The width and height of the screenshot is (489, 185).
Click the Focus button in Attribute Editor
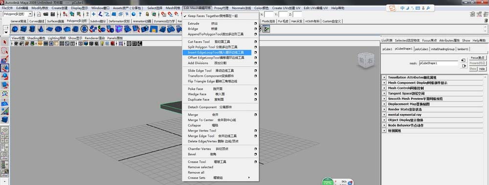pyautogui.click(x=477, y=58)
